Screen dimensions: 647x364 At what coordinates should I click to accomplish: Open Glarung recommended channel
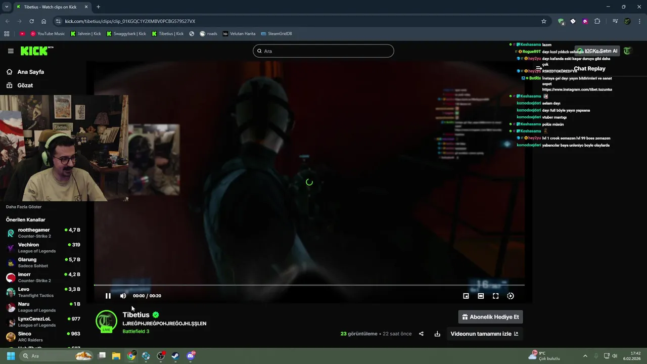point(43,262)
